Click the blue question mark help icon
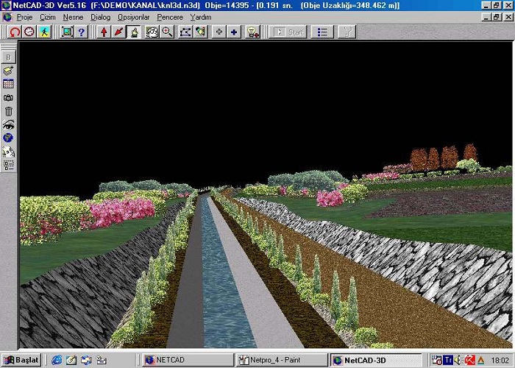 pyautogui.click(x=82, y=32)
